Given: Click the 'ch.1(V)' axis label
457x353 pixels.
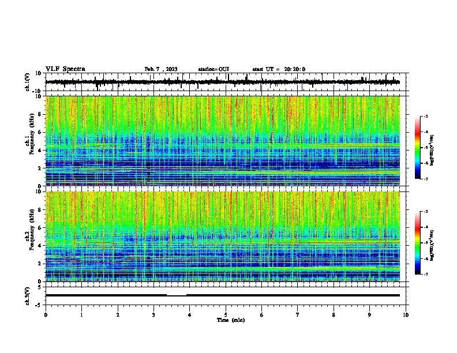Looking at the screenshot, I should coord(28,82).
